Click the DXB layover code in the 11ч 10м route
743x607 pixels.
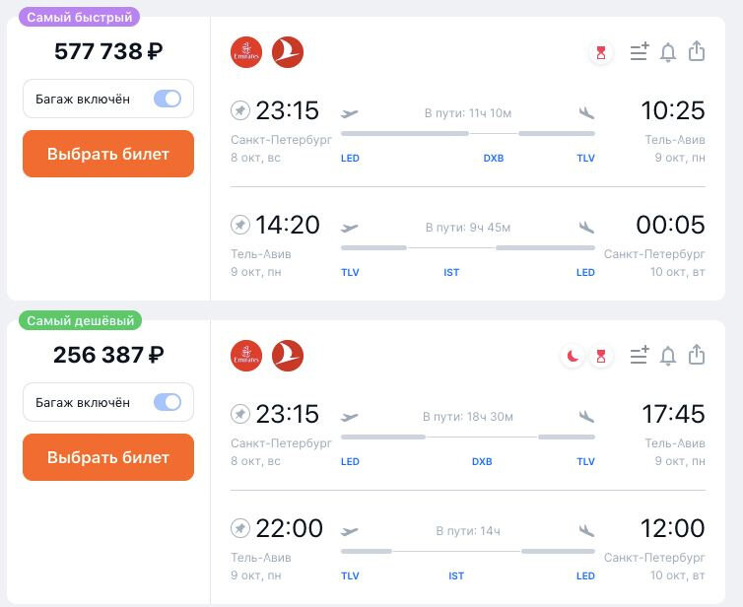[493, 158]
